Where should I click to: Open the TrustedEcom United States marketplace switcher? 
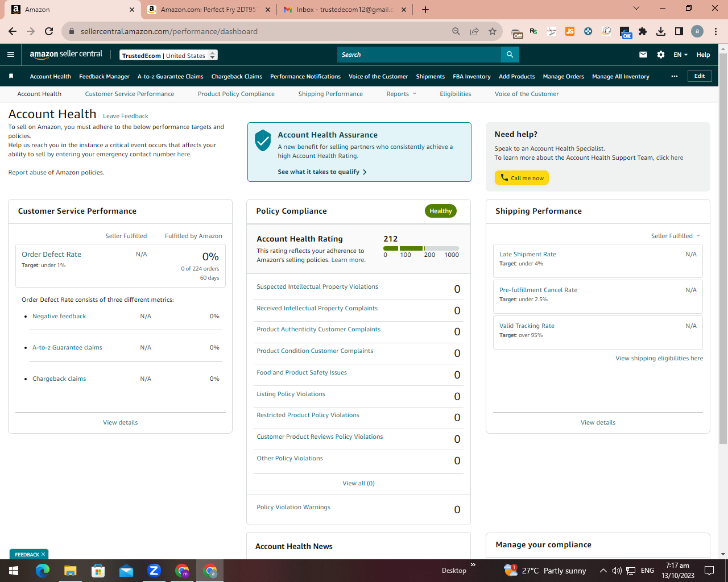pyautogui.click(x=169, y=55)
